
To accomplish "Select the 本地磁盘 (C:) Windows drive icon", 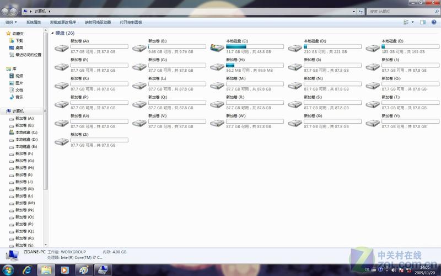I will click(217, 47).
